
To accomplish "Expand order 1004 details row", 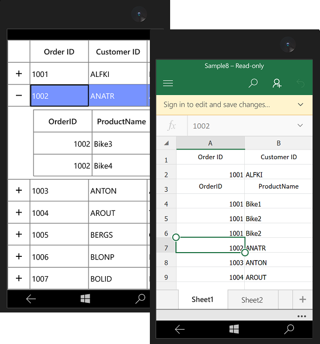I will [x=19, y=213].
